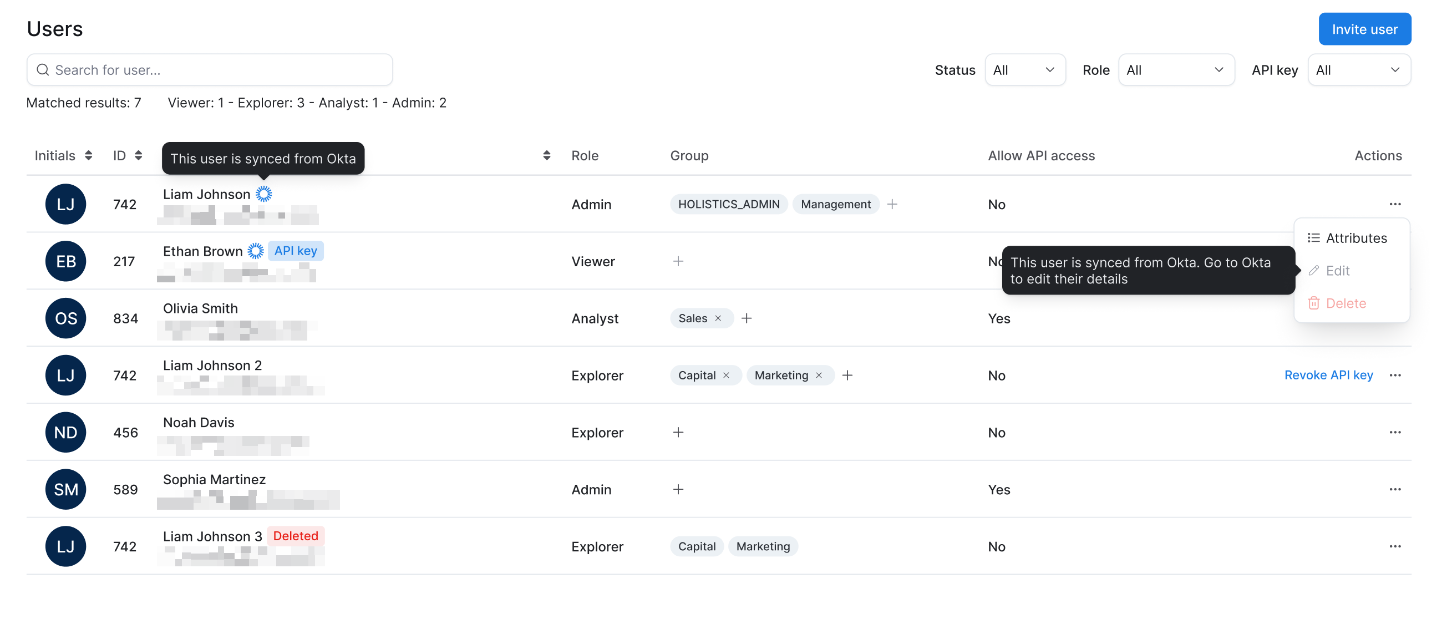This screenshot has height=619, width=1452.
Task: Remove Sales group tag from Olivia Smith
Action: (718, 318)
